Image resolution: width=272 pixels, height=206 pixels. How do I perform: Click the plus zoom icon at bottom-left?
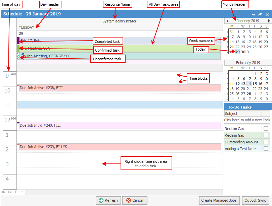[x=16, y=192]
